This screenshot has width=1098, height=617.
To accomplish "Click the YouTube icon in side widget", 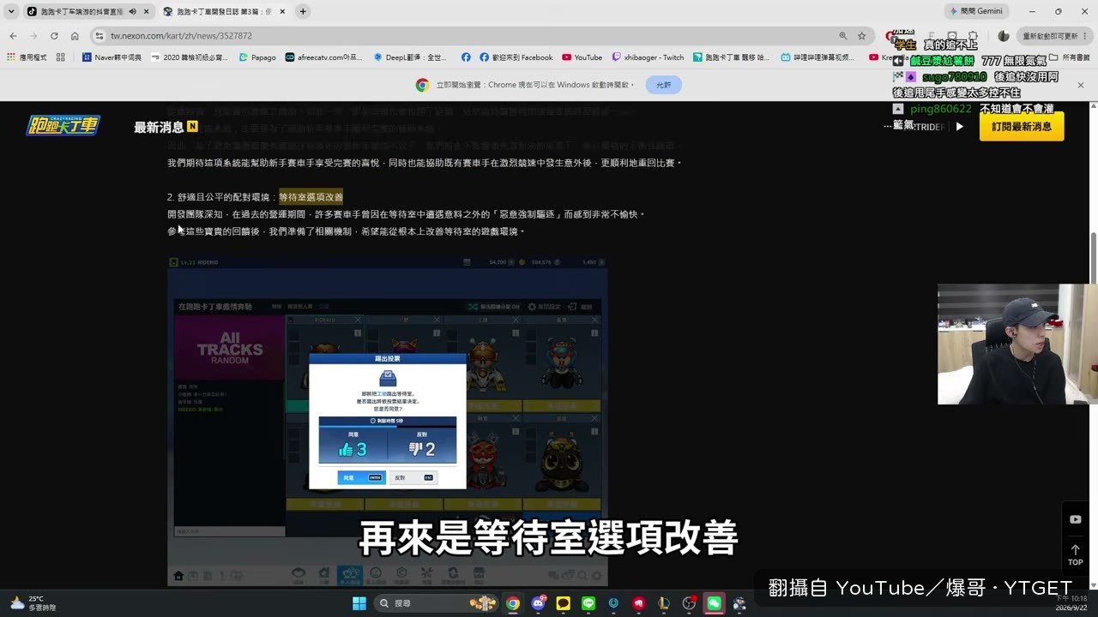I will 1076,519.
